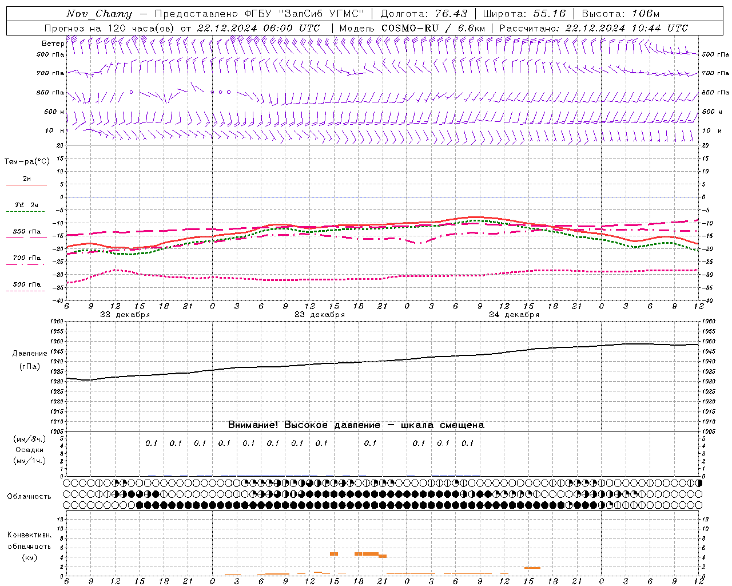Click the Облачность panel label
Viewport: 732px width, 586px height.
[x=29, y=497]
